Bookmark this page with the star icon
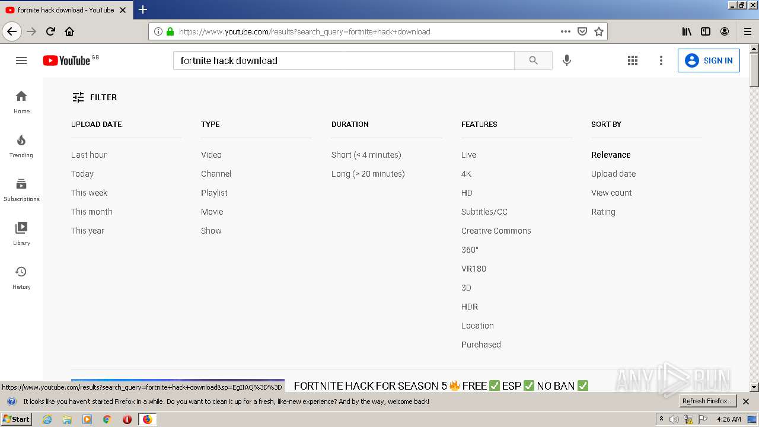 tap(599, 31)
